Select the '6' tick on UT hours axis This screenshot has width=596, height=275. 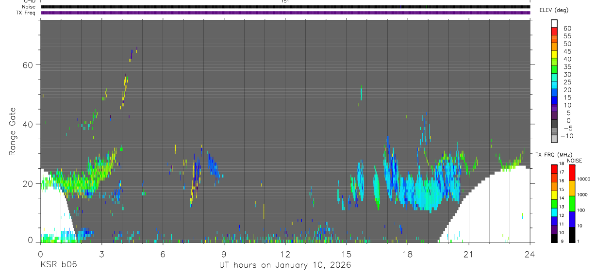[163, 254]
